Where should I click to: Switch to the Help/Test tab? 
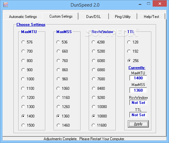pos(151,17)
